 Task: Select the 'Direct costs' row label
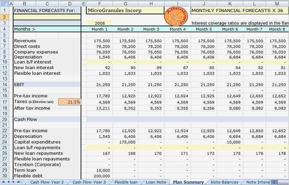tap(27, 46)
